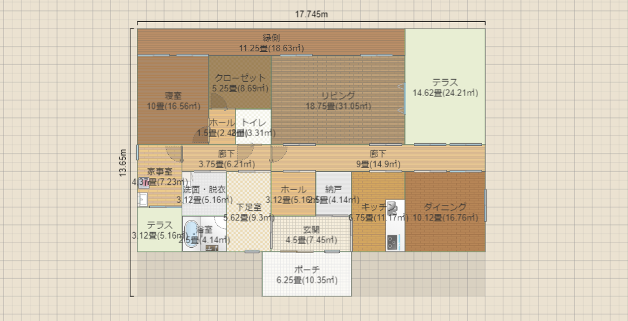
Task: Select the bathtub in the 浴室 room
Action: pyautogui.click(x=191, y=233)
